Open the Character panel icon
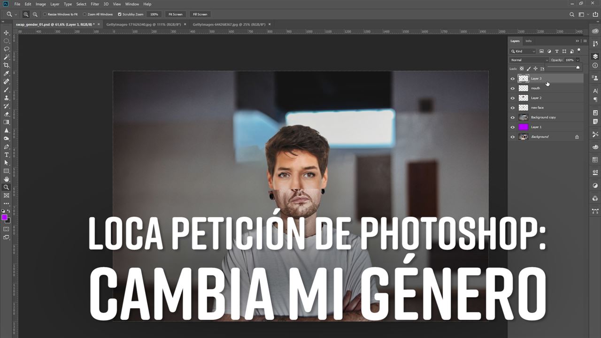Image resolution: width=601 pixels, height=338 pixels. tap(595, 91)
